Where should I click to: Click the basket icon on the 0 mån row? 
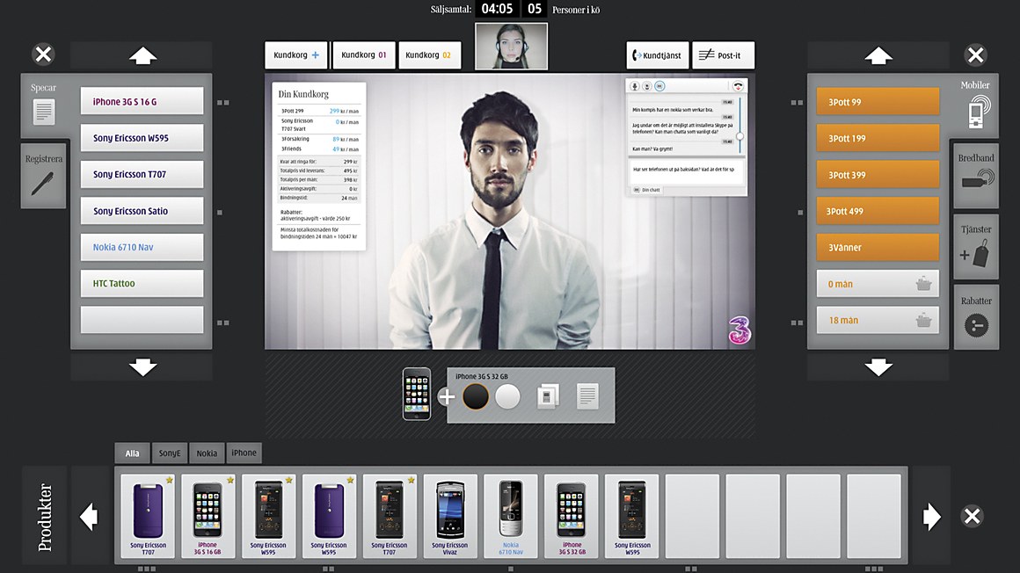pos(923,284)
